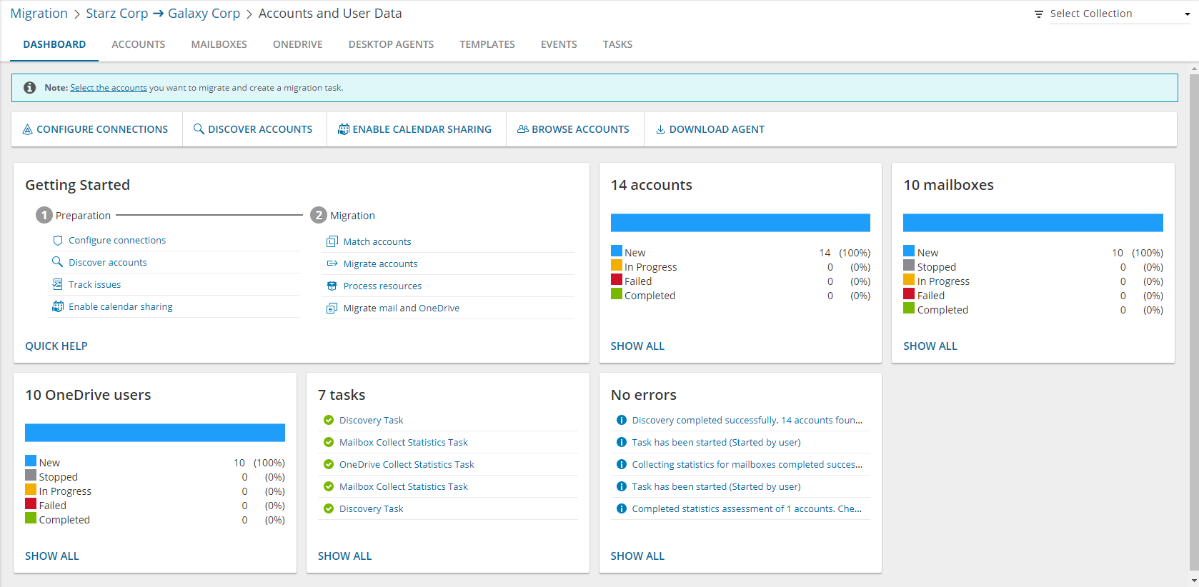Click the info icon in note banner
Viewport: 1199px width, 587px height.
click(x=29, y=88)
